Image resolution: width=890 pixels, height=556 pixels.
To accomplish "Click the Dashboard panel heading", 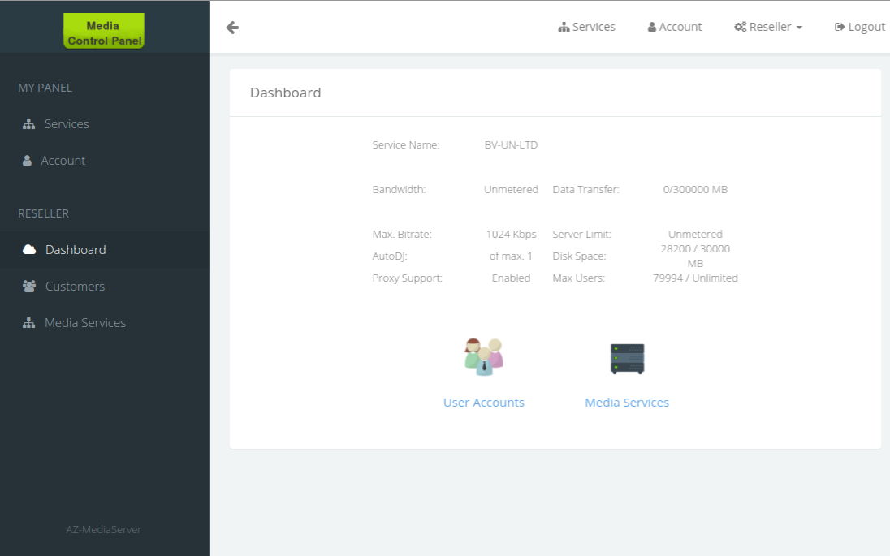I will (x=286, y=93).
